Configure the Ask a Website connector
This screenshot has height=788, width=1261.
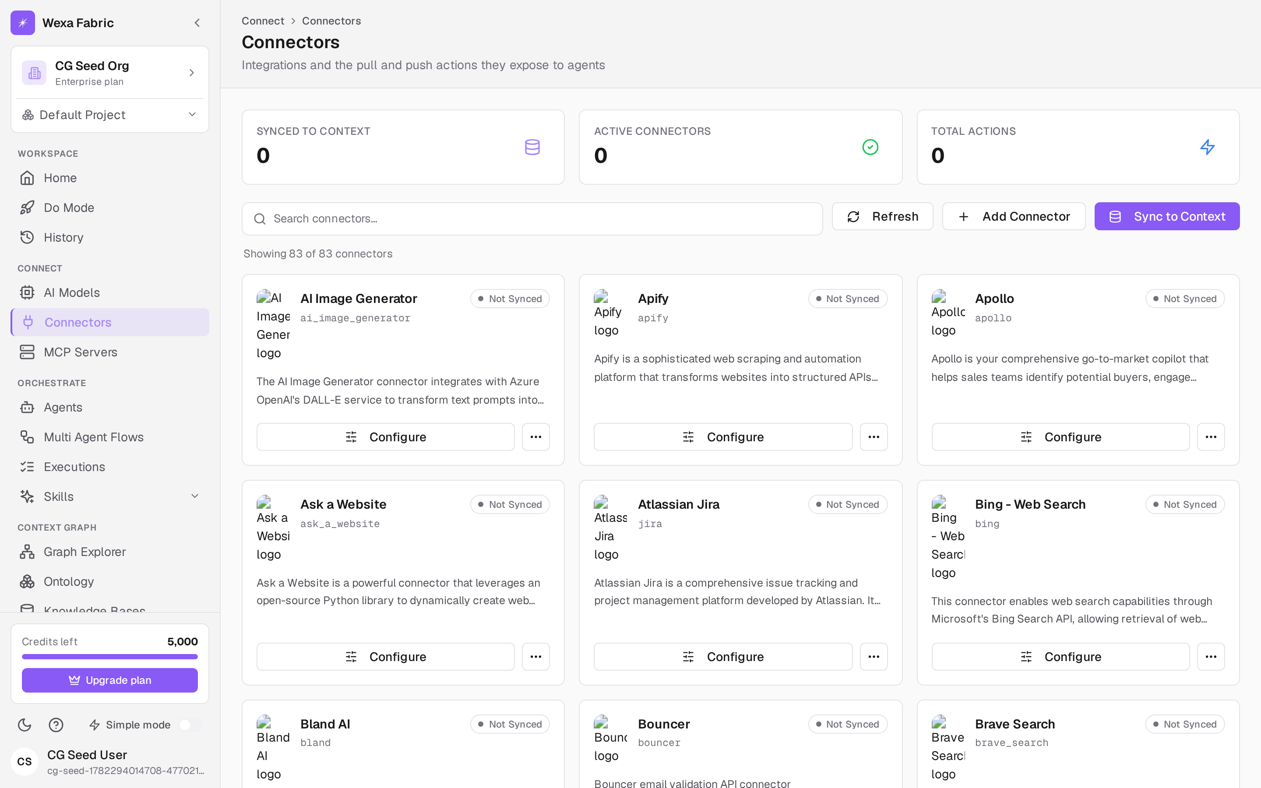pyautogui.click(x=386, y=657)
